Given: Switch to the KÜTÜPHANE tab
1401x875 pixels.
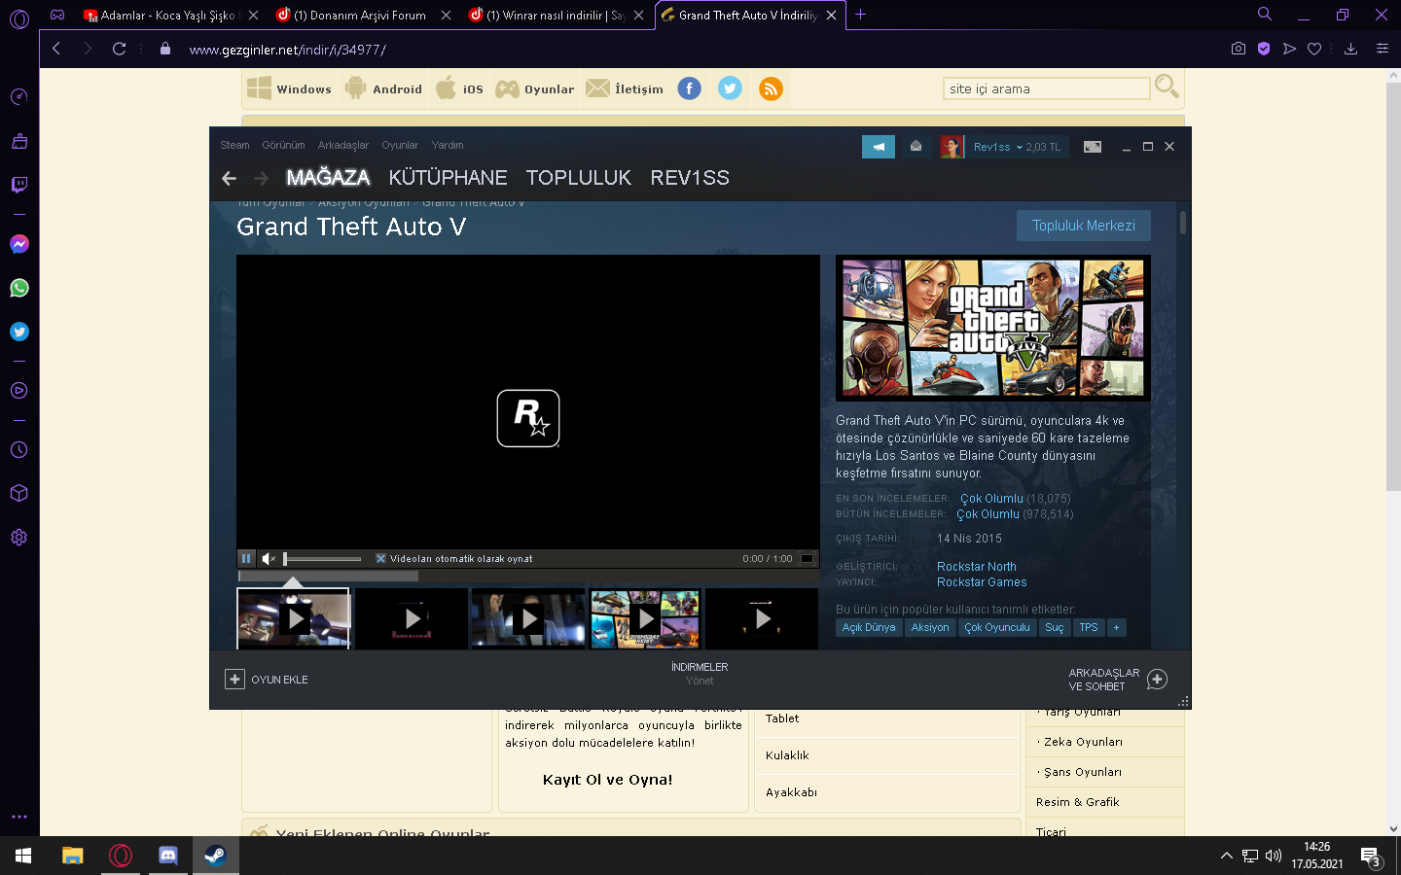Looking at the screenshot, I should (x=448, y=178).
